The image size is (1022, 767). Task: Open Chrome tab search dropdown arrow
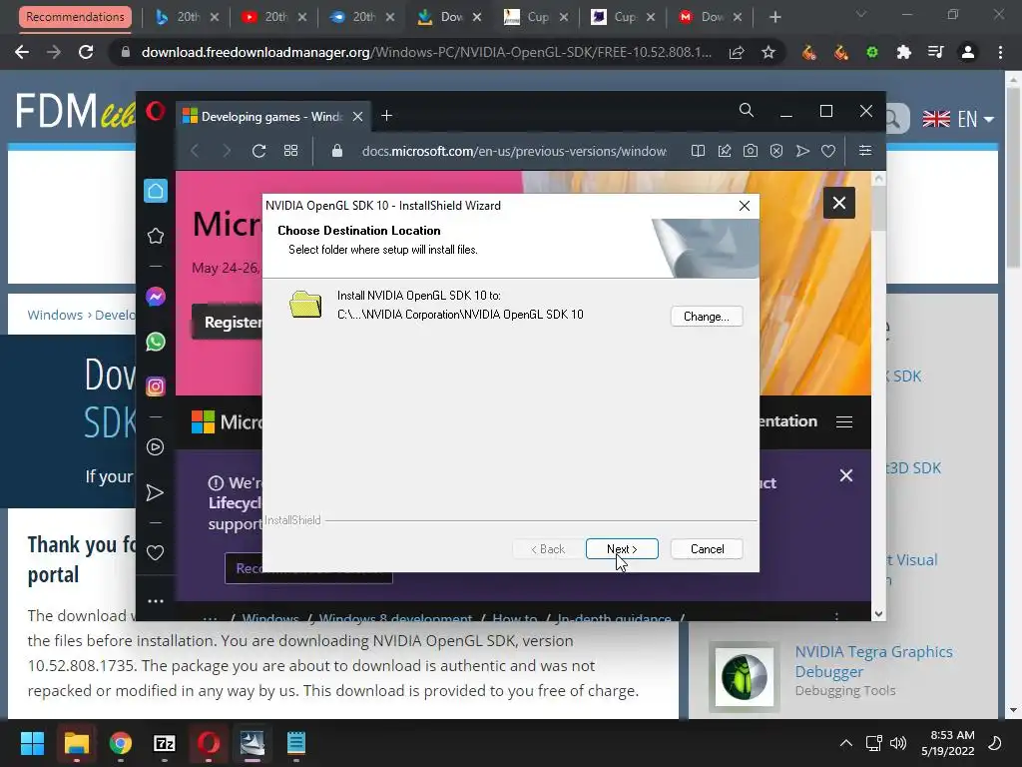pos(861,14)
